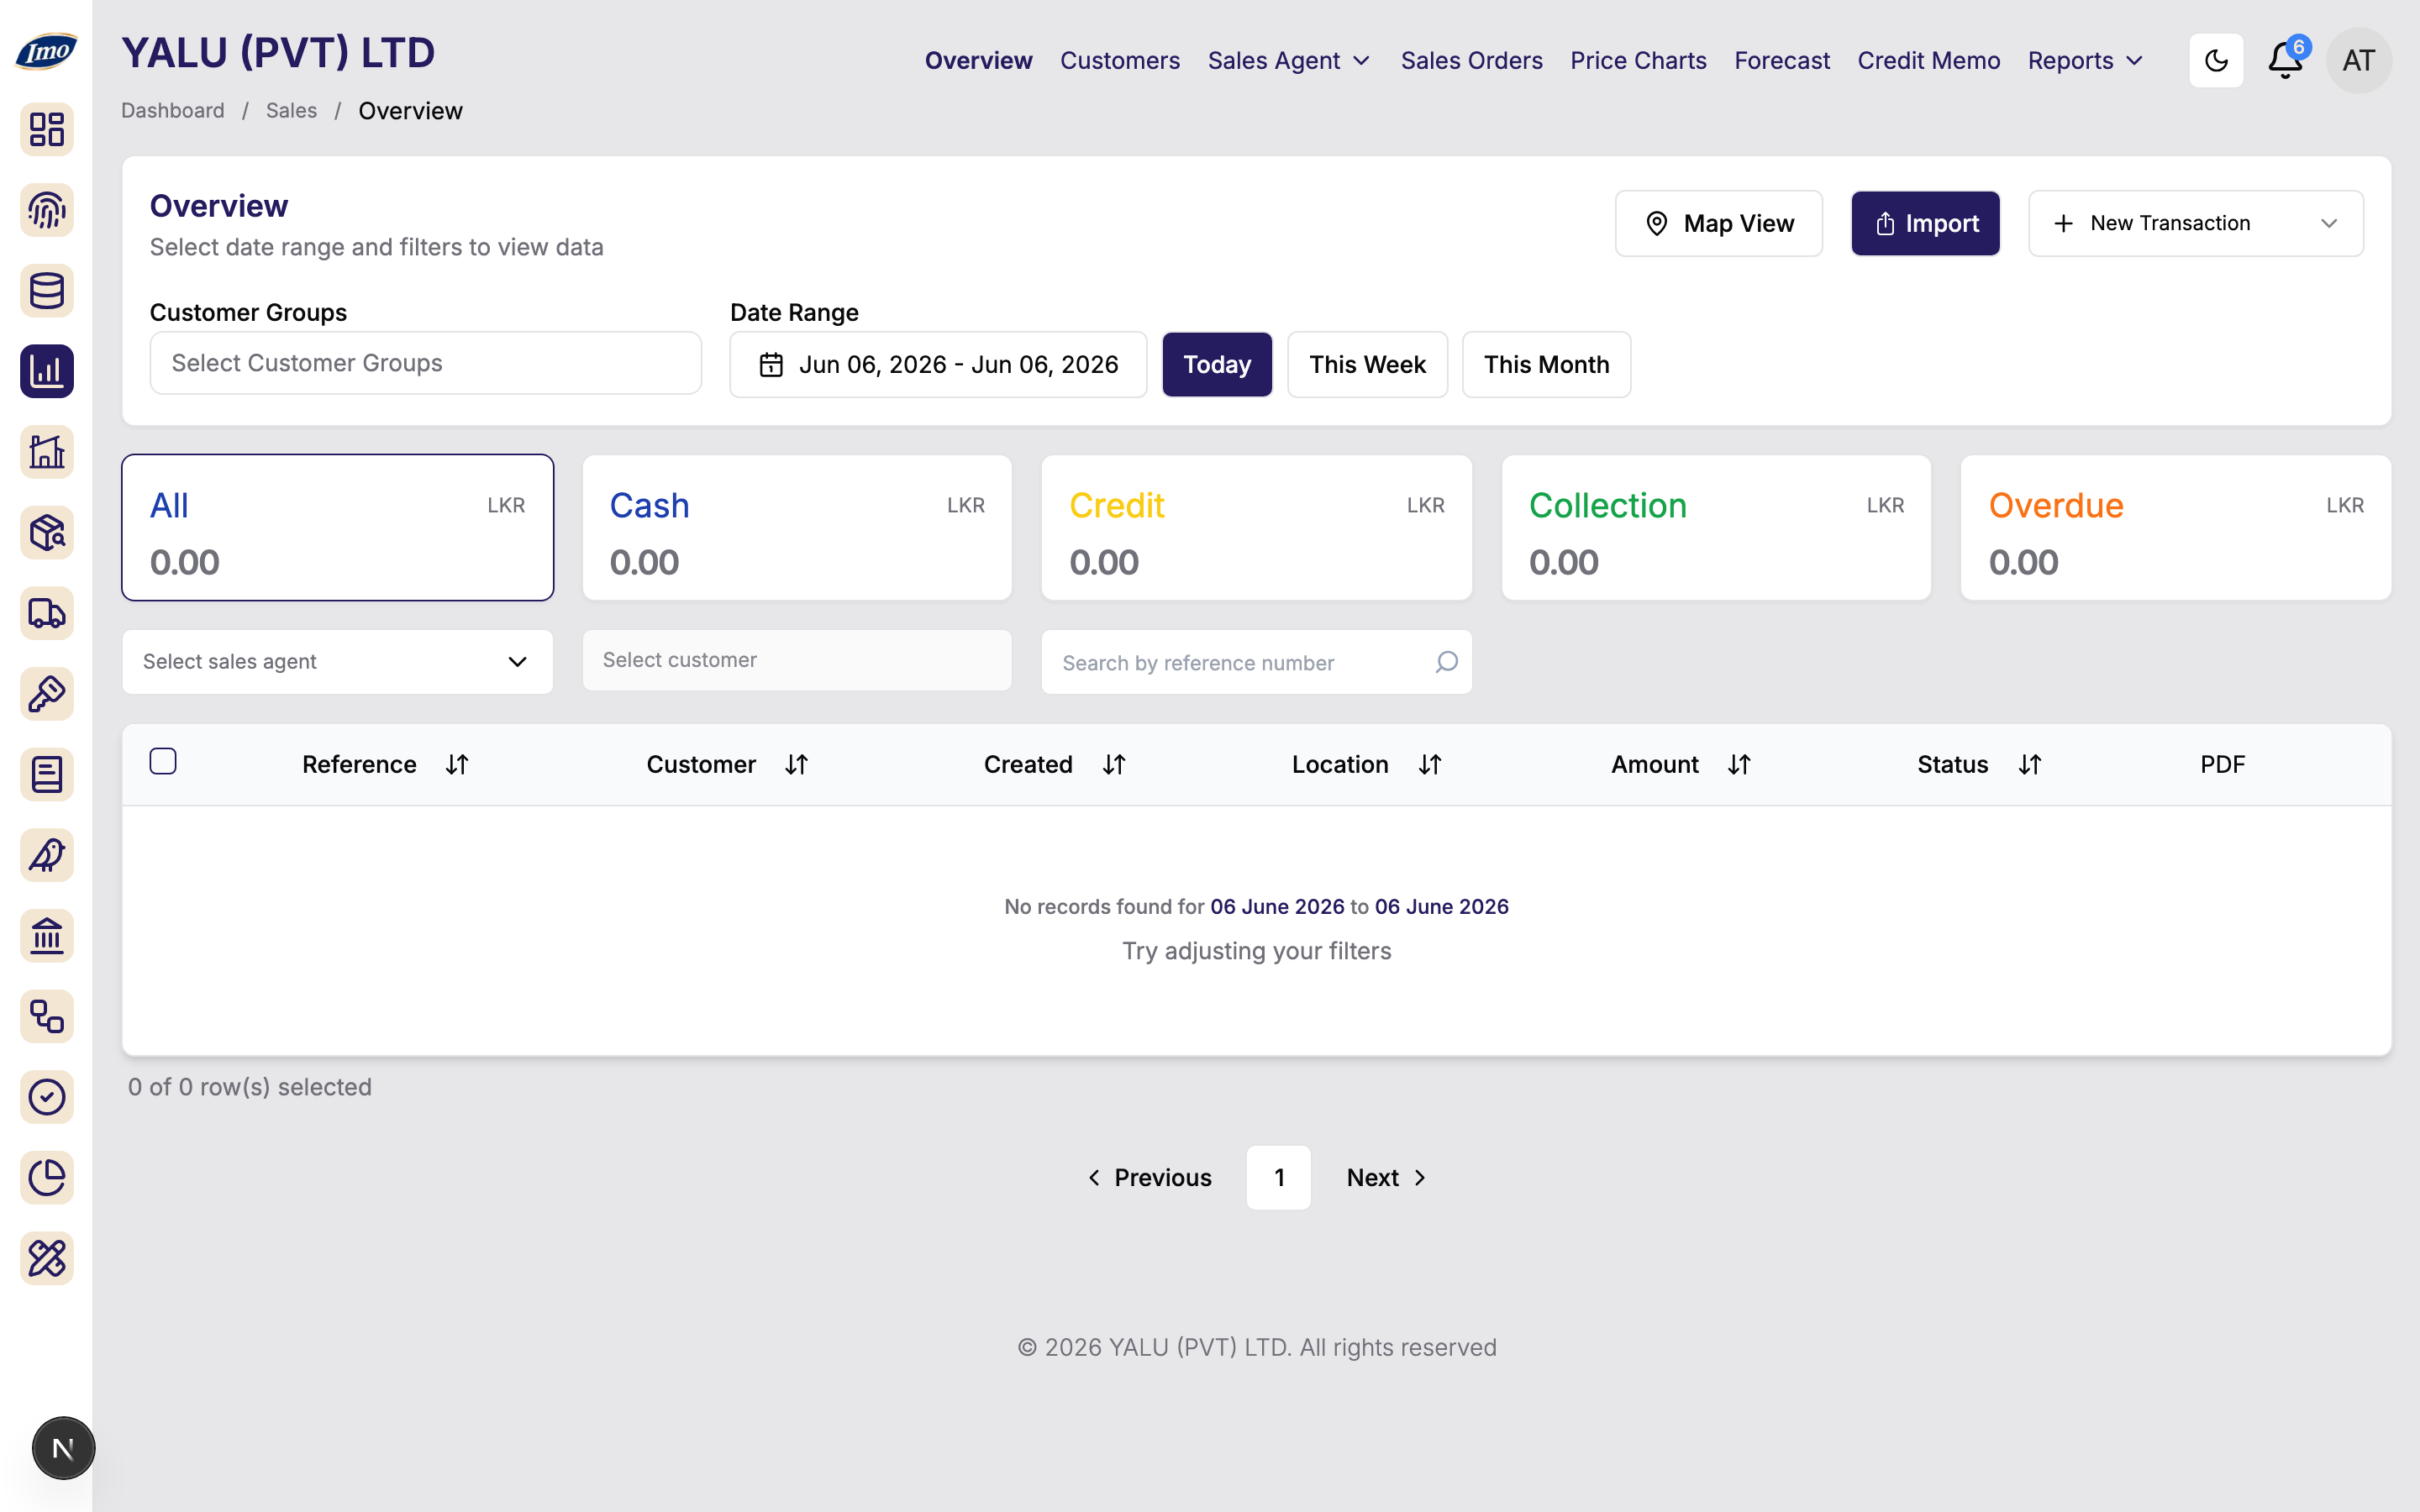
Task: Click the Imo logo
Action: pyautogui.click(x=46, y=51)
